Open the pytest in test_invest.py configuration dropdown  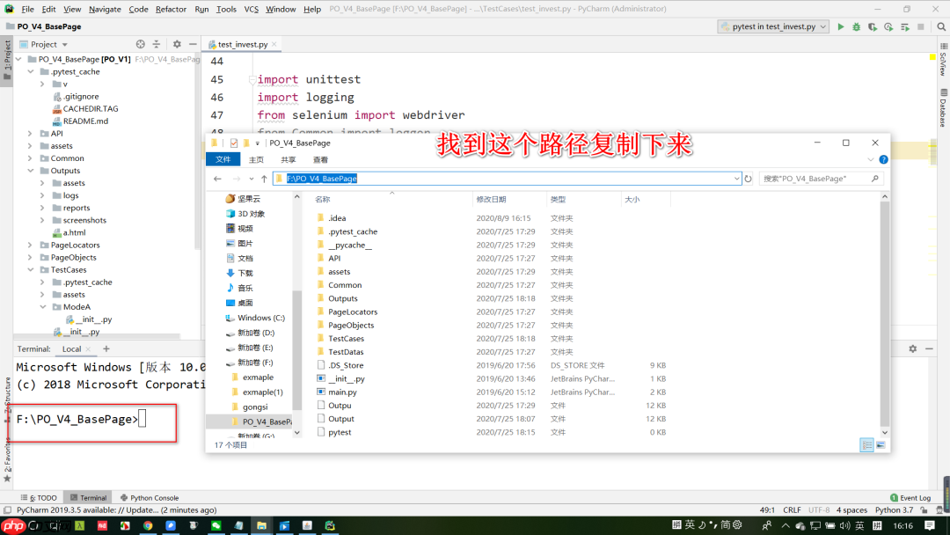pyautogui.click(x=772, y=26)
